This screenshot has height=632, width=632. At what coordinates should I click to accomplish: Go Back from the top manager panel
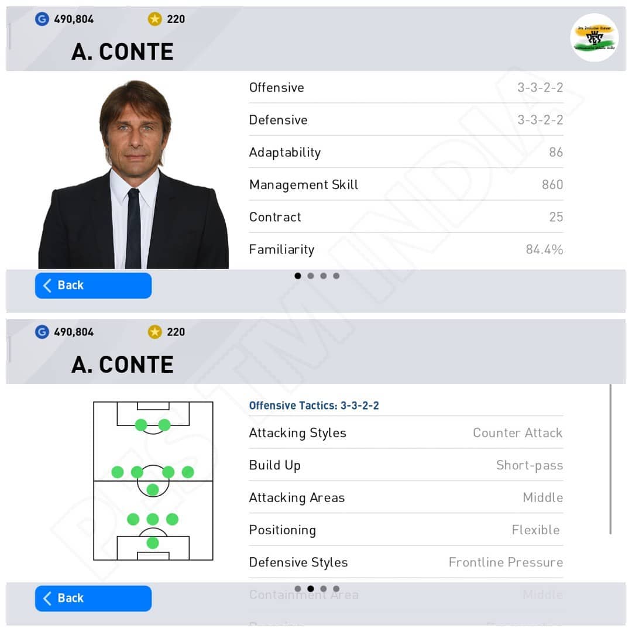93,286
